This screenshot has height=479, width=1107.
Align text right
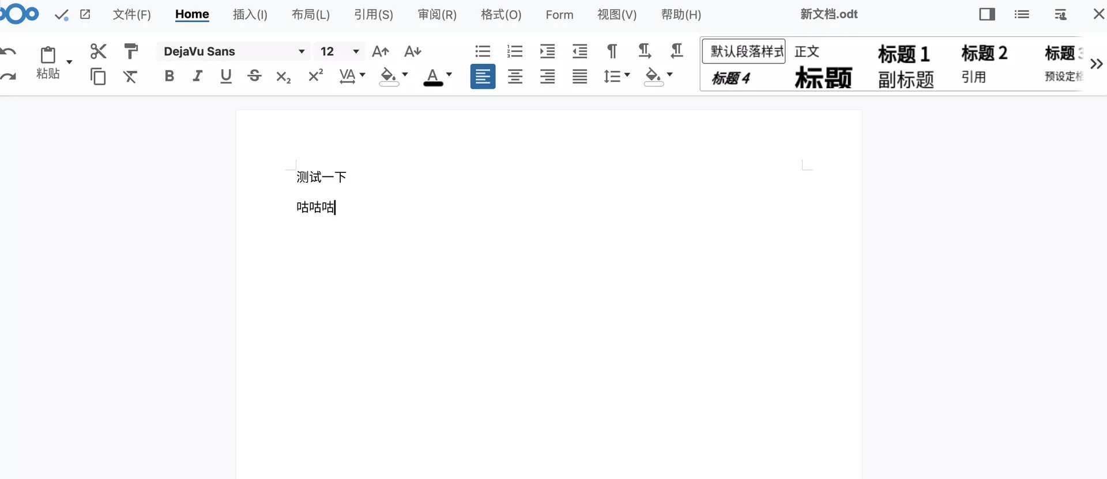tap(548, 77)
